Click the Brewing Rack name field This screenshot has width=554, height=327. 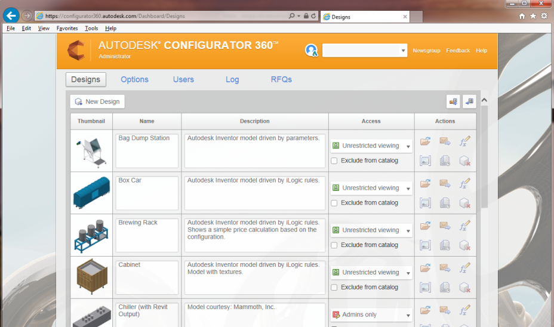click(x=147, y=235)
